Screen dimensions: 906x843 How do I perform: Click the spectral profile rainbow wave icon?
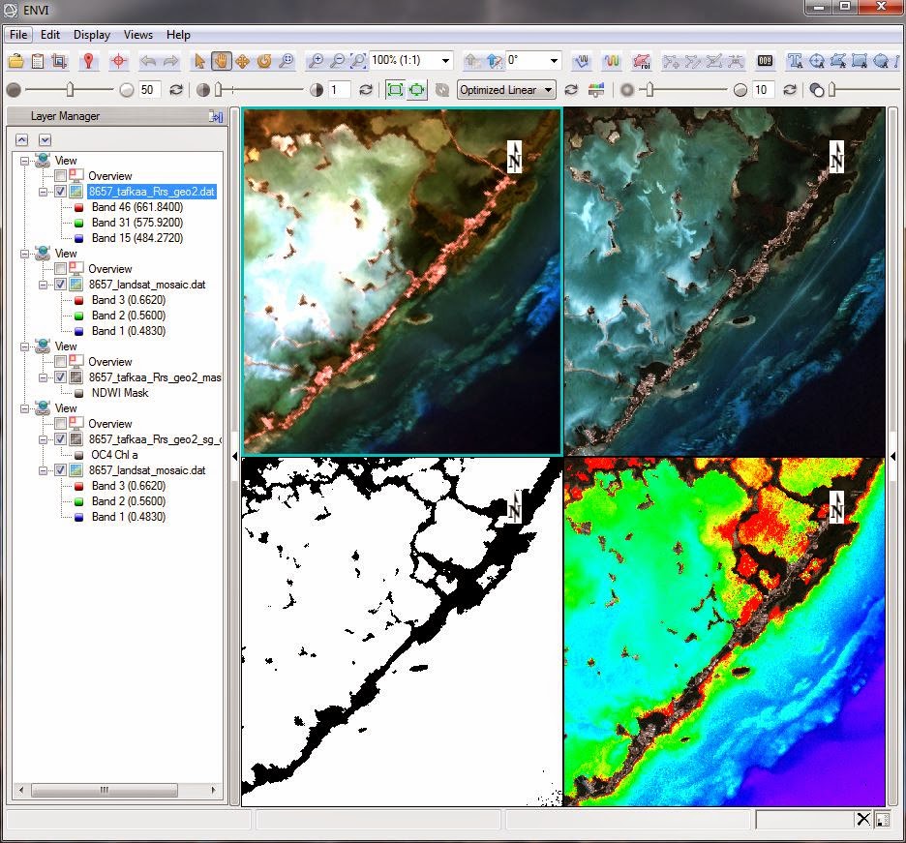click(612, 61)
